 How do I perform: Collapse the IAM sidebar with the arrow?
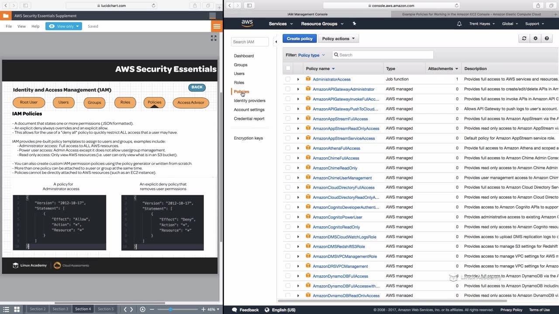[x=276, y=42]
